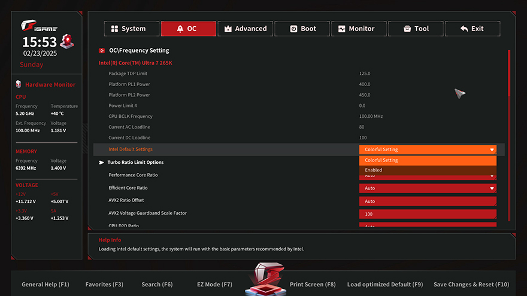Click the AVX2 Ratio Offset field

(428, 201)
